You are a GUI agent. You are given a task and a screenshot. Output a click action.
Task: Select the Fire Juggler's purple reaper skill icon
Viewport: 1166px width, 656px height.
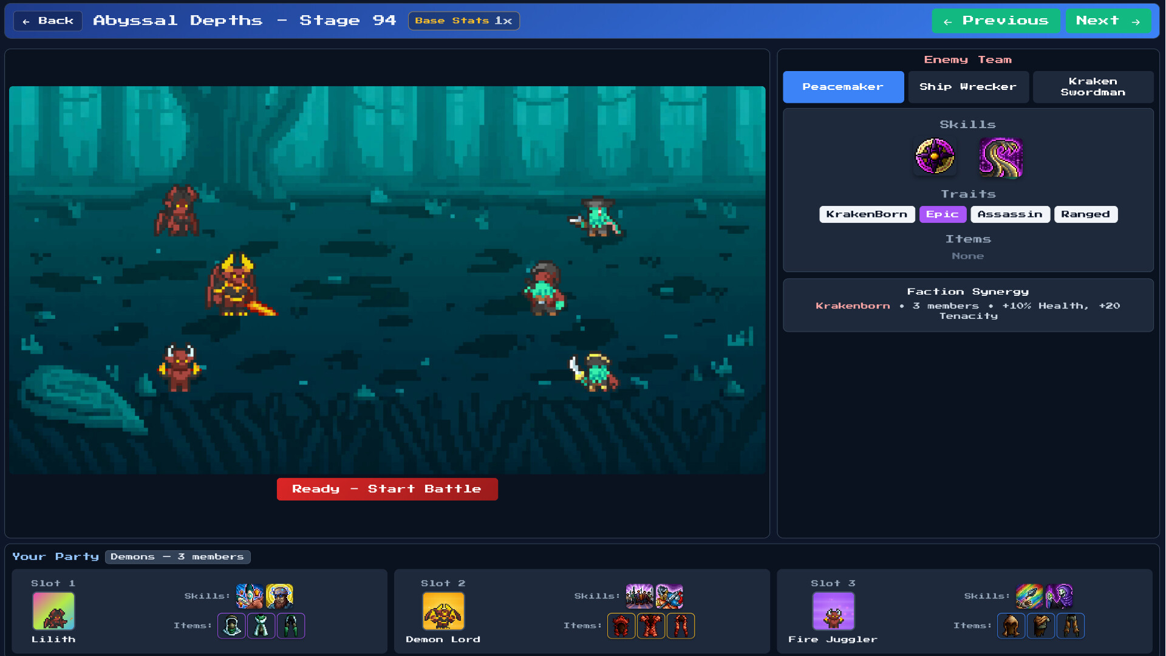[1059, 596]
